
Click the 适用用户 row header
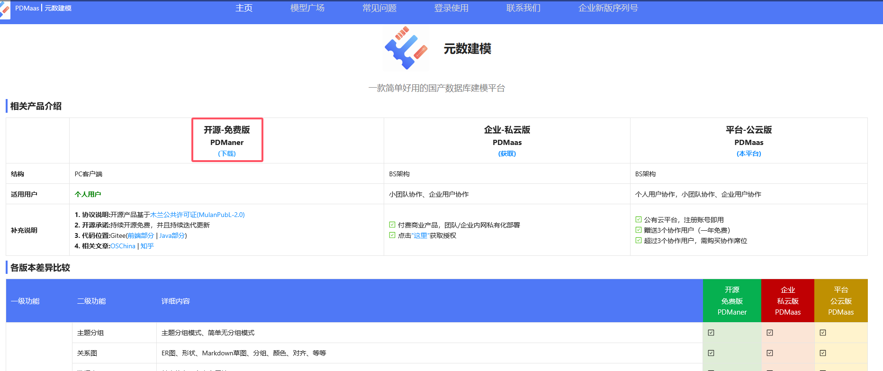(24, 194)
